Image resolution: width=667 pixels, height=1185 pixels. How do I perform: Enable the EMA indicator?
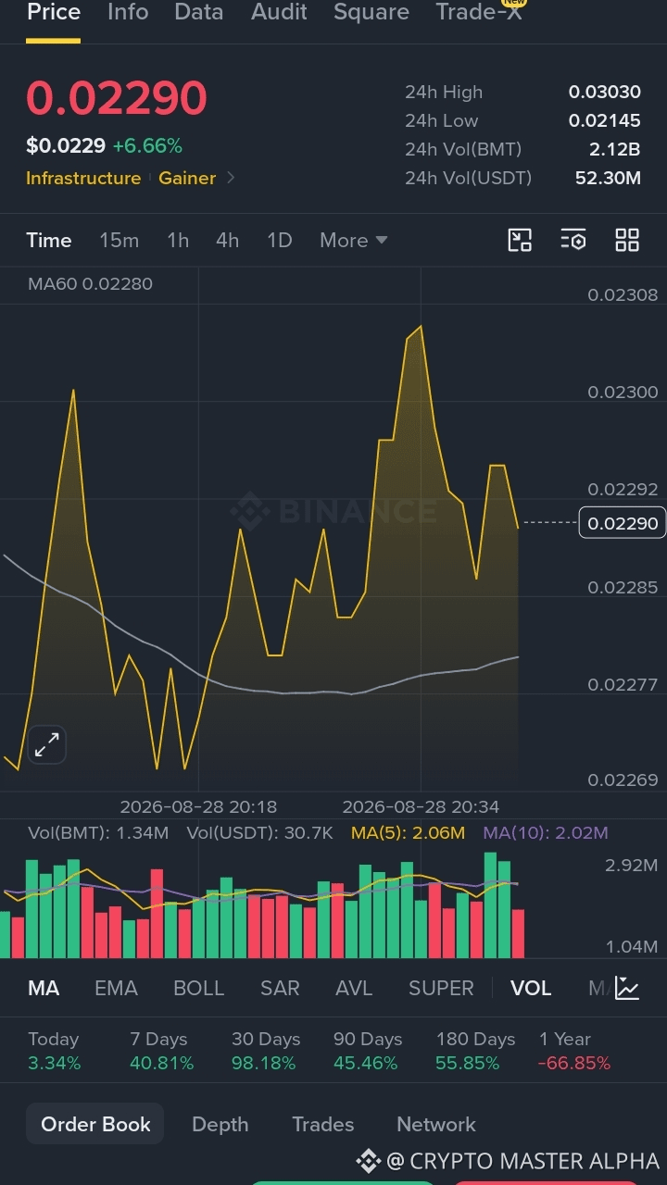(116, 988)
